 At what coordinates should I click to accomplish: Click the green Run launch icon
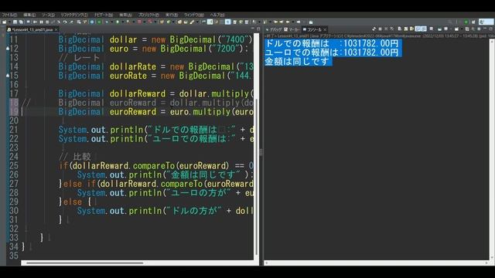[x=118, y=22]
